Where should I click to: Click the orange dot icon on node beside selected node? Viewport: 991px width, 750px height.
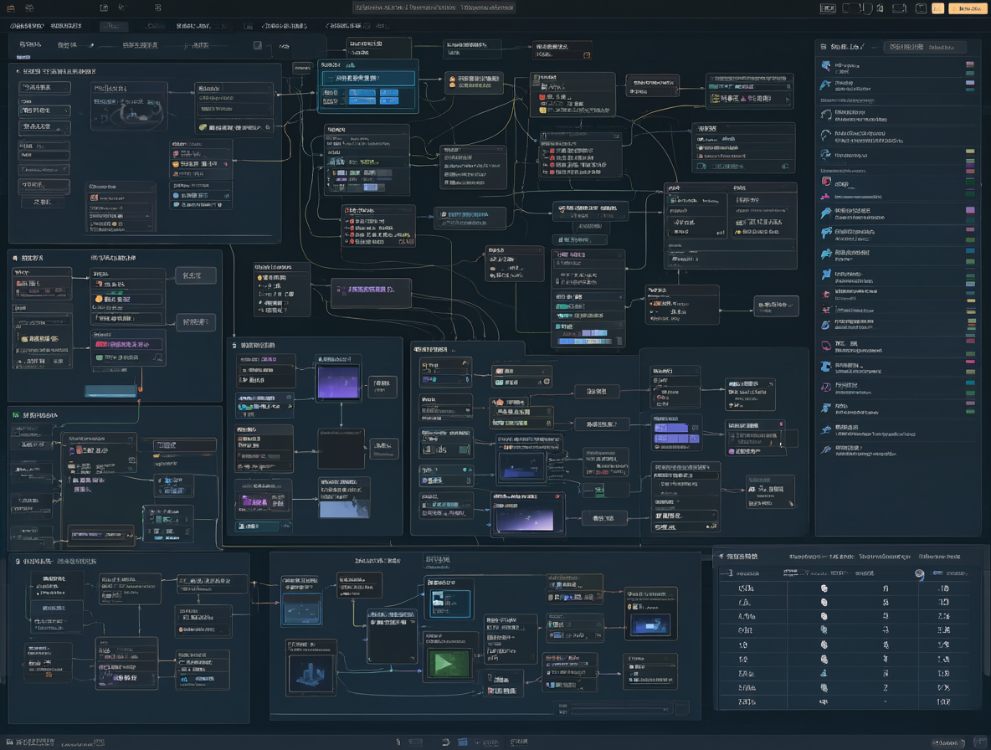pos(452,81)
